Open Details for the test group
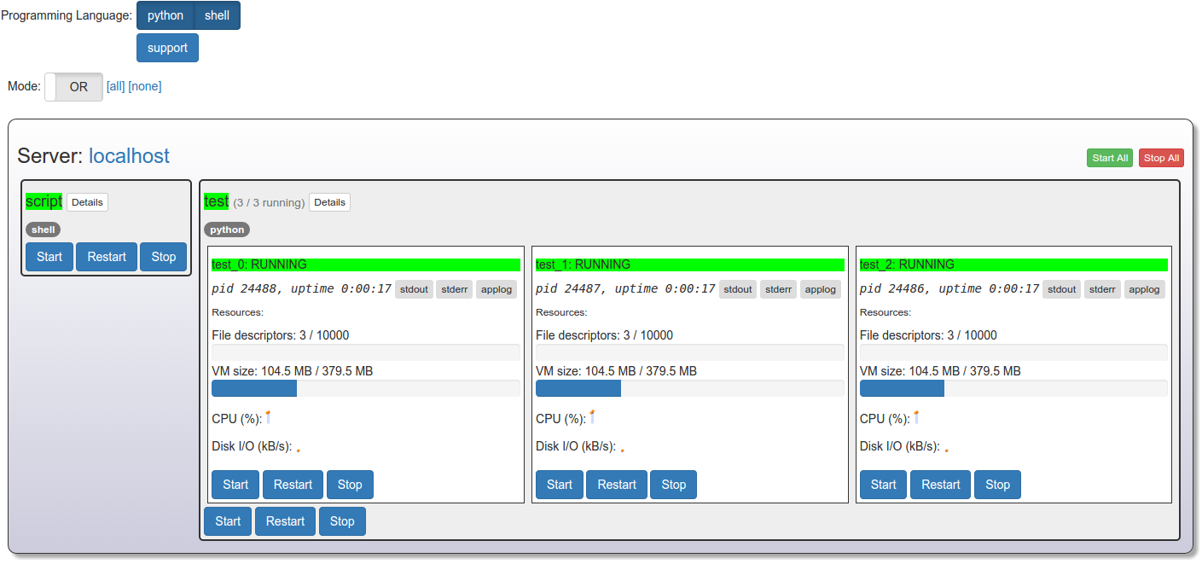The height and width of the screenshot is (564, 1202). point(329,202)
